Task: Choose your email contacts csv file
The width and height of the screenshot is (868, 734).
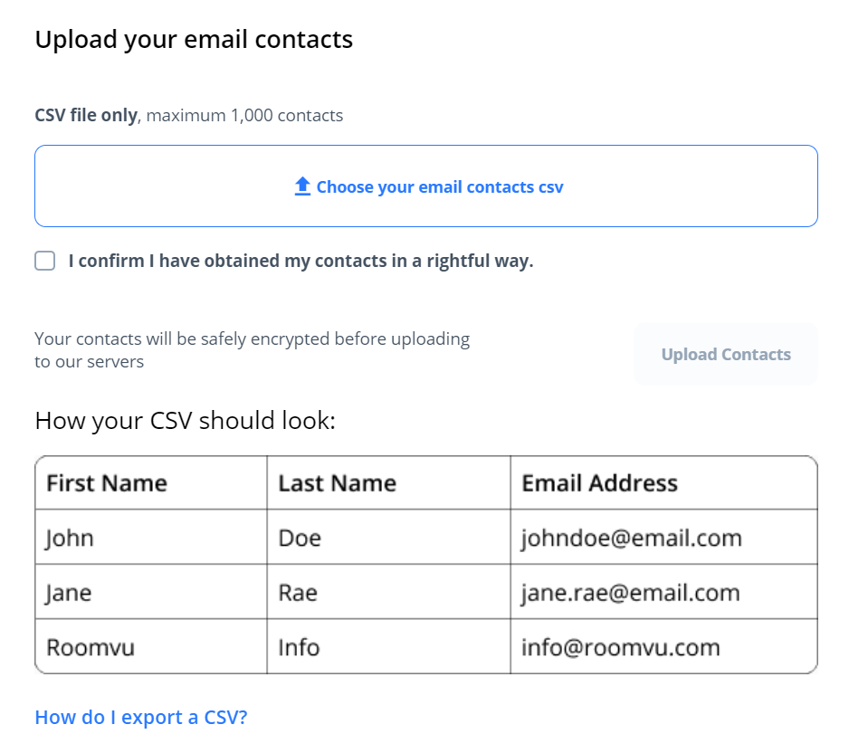Action: pos(439,187)
